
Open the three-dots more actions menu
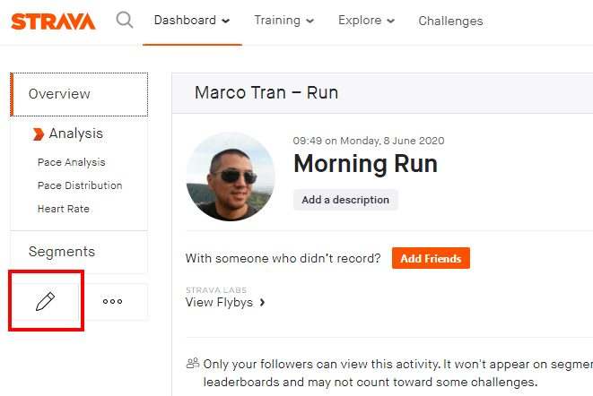click(112, 302)
